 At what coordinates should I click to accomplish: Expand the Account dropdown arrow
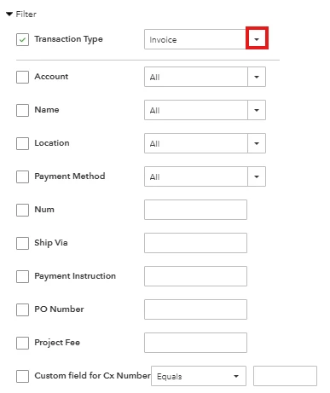click(x=257, y=77)
